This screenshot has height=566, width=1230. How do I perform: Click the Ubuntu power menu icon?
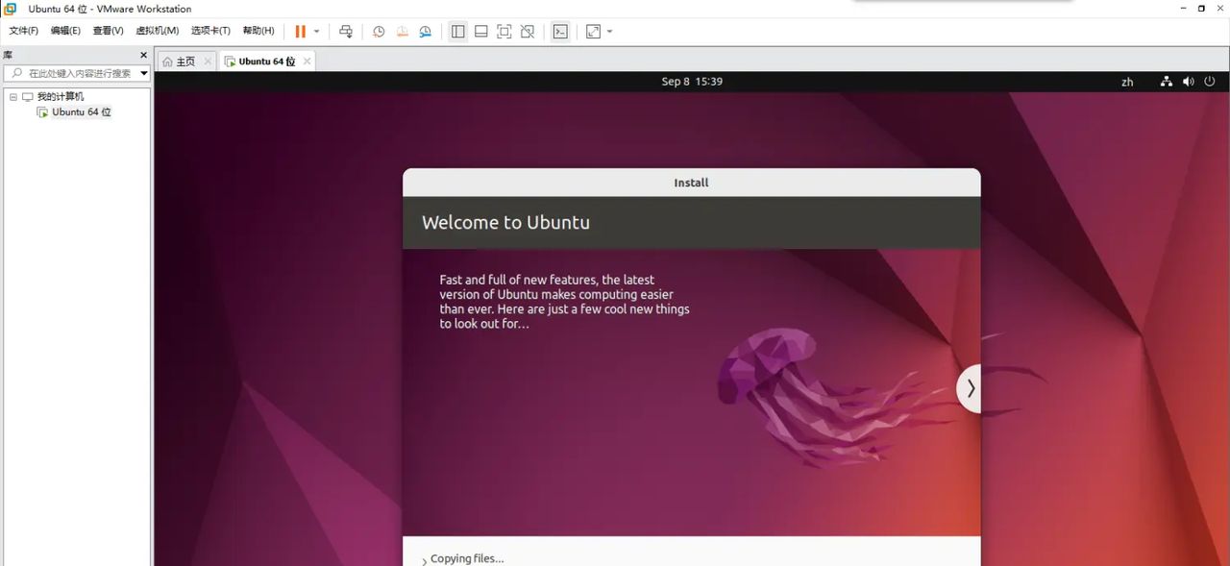pyautogui.click(x=1209, y=81)
